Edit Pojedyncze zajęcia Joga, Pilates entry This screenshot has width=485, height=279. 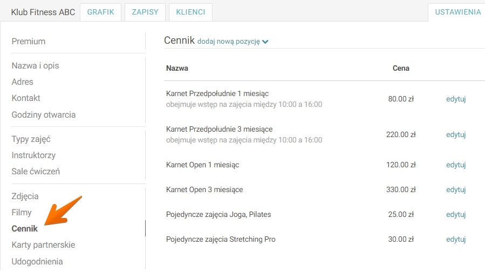pos(455,214)
